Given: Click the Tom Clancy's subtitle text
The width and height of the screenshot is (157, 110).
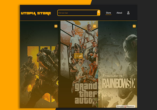Looking at the screenshot, I should click(112, 76).
